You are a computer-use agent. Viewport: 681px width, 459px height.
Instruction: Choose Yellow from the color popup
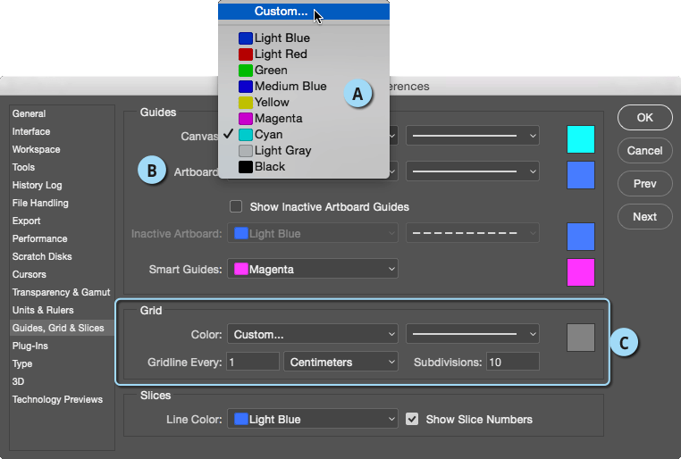[304, 103]
